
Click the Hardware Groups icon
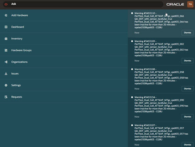6,50
